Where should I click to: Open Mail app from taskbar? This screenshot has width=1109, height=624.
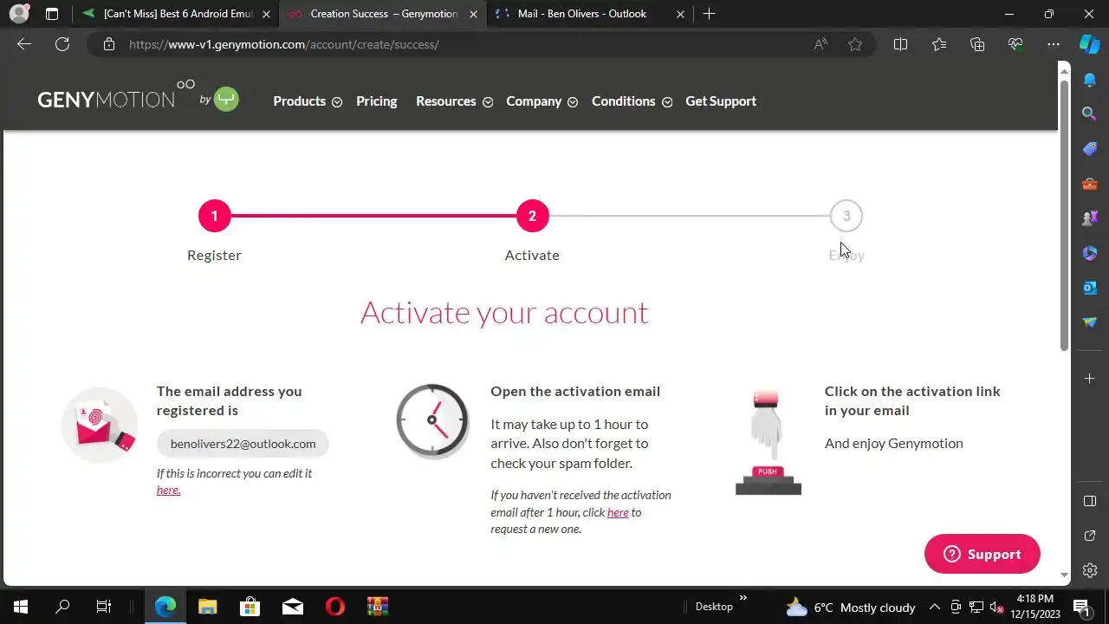tap(293, 607)
